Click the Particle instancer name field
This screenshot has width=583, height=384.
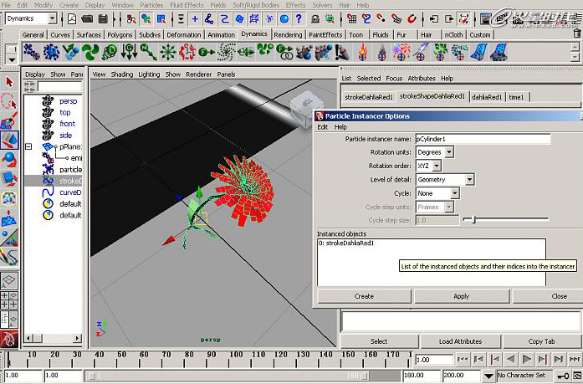(482, 139)
